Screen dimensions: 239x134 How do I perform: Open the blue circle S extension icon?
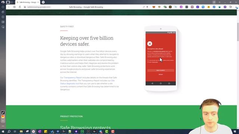[x=214, y=7]
